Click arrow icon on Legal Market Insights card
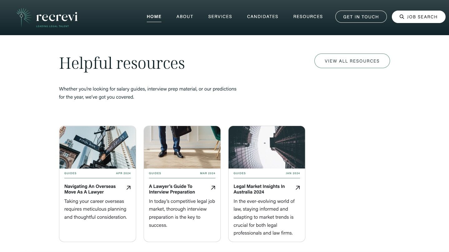This screenshot has width=449, height=252. pyautogui.click(x=298, y=188)
